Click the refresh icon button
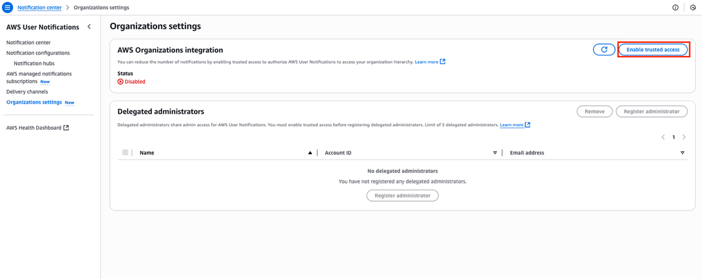The width and height of the screenshot is (702, 279). pos(604,50)
